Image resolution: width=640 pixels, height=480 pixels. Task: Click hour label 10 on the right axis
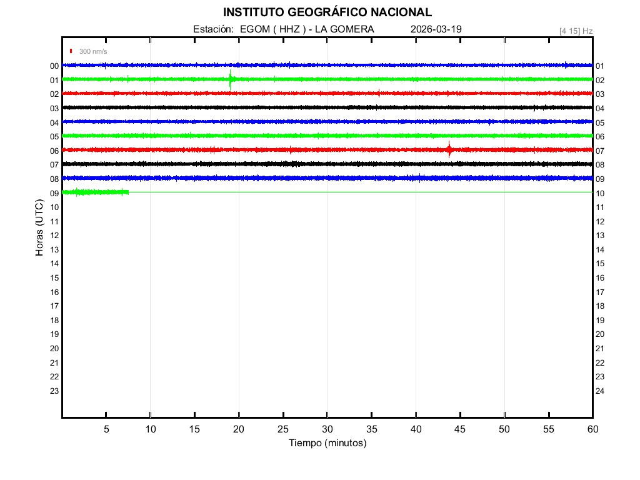[600, 193]
